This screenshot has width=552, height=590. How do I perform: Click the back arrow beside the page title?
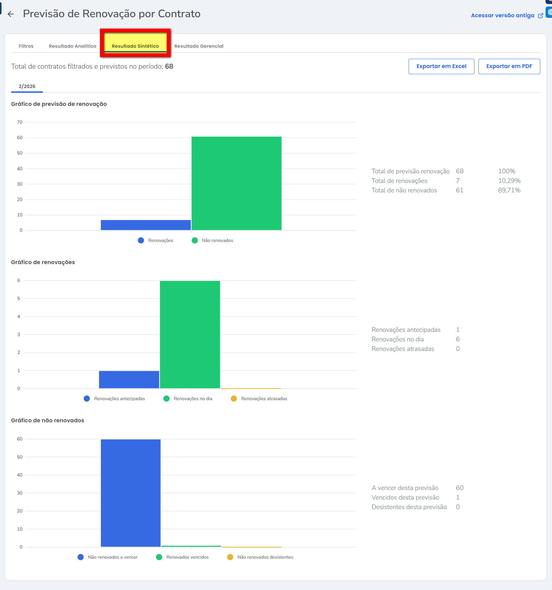tap(11, 14)
